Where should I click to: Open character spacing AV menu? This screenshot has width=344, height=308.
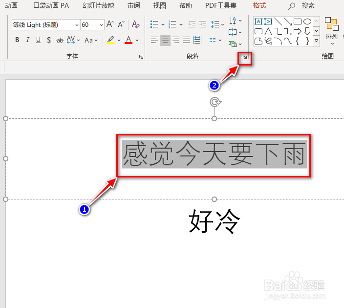(x=73, y=40)
